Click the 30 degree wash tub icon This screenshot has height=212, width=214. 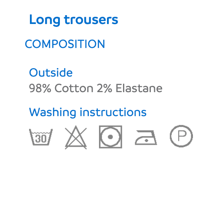[x=41, y=137]
